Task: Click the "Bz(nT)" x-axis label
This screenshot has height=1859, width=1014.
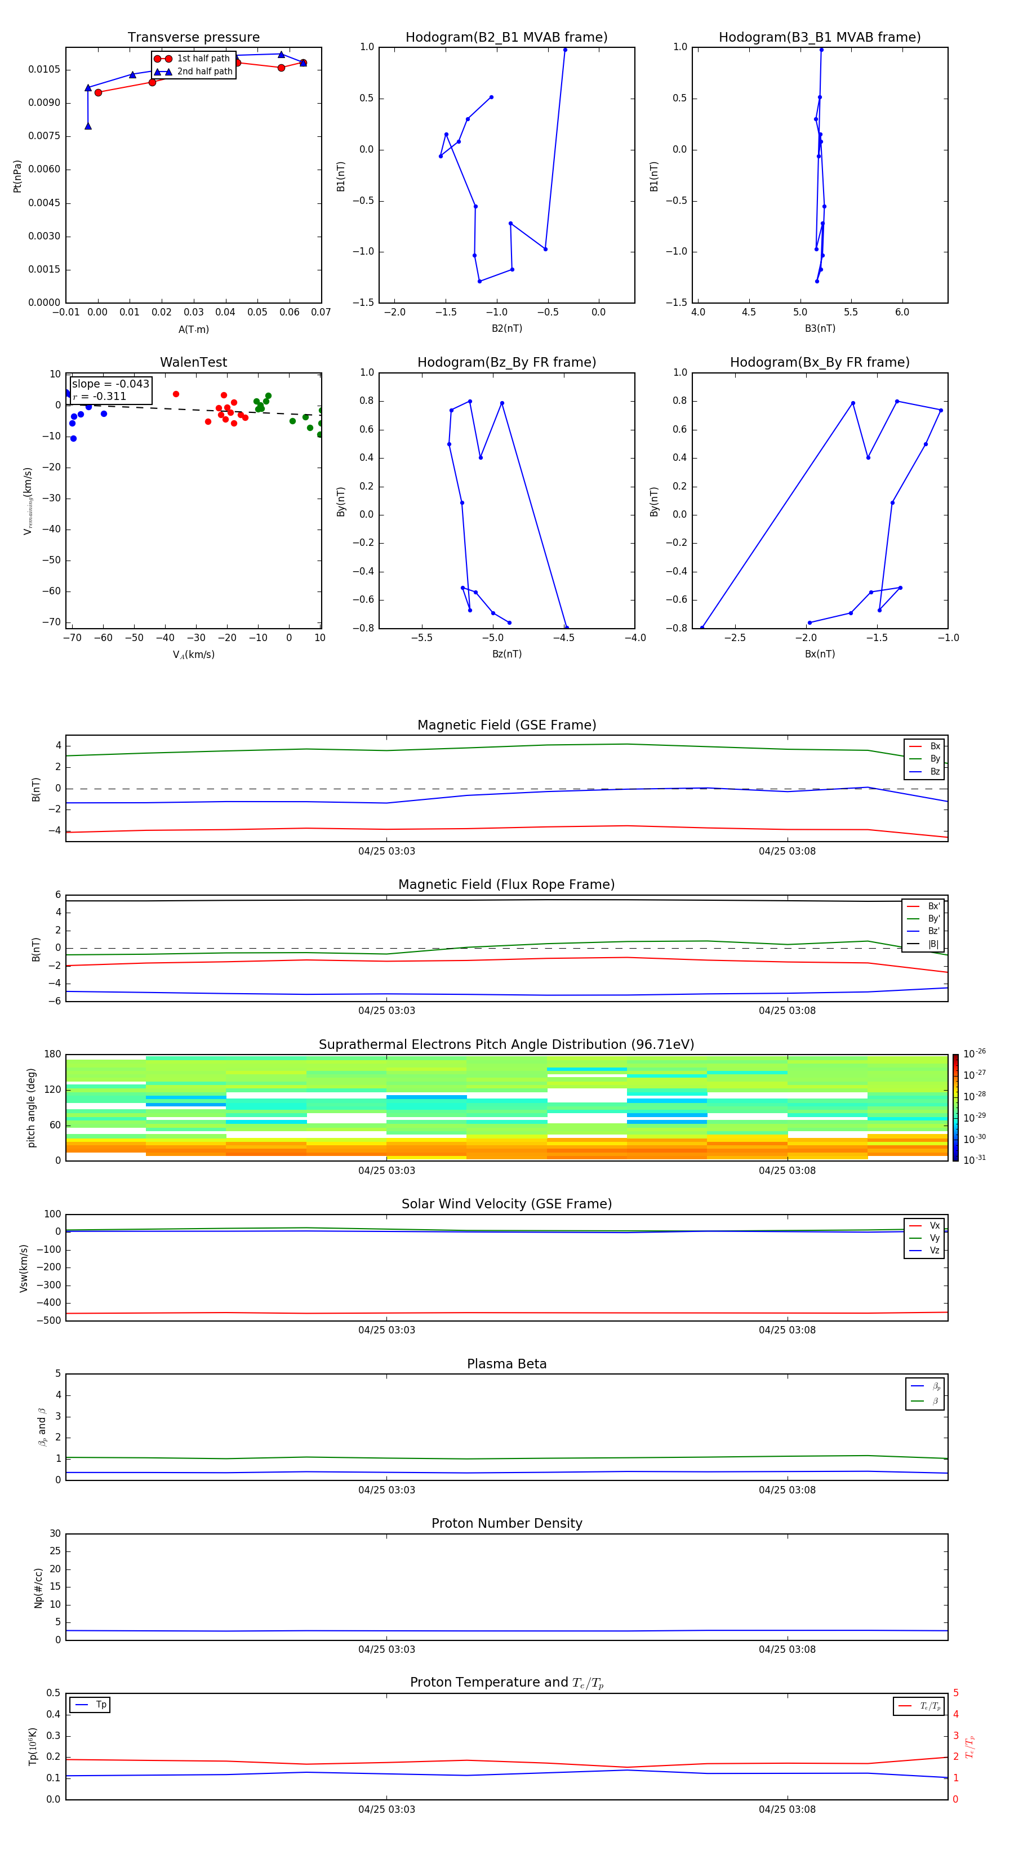Action: click(506, 654)
